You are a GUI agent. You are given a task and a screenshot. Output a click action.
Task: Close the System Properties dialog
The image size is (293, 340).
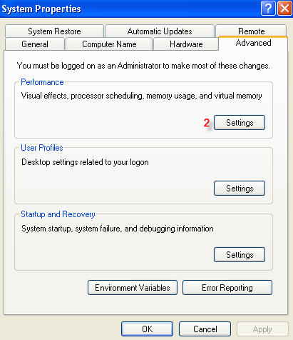(284, 9)
